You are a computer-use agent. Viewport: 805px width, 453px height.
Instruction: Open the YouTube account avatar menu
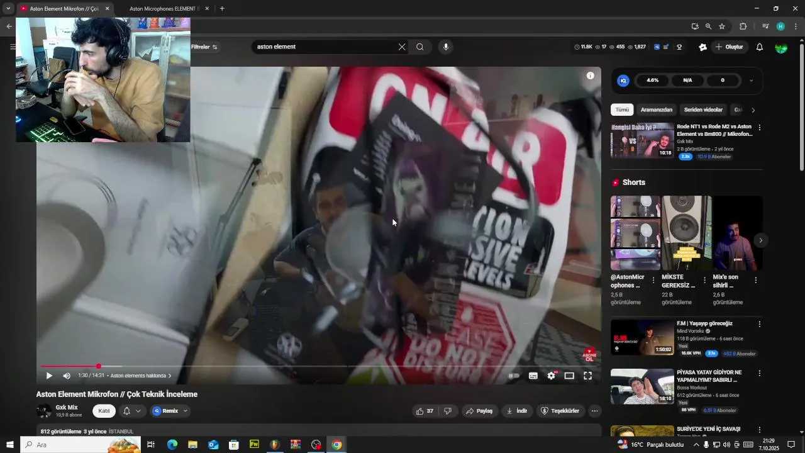click(781, 47)
